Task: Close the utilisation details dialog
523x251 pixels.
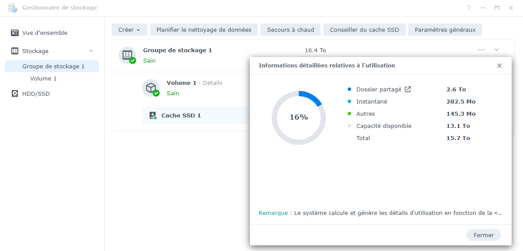Action: [499, 66]
